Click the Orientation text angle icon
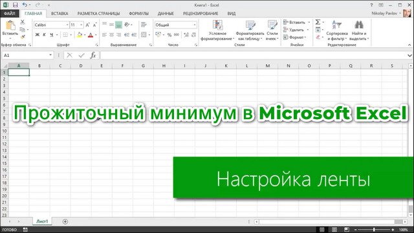Screen dimensions: 414x233 [x=127, y=25]
